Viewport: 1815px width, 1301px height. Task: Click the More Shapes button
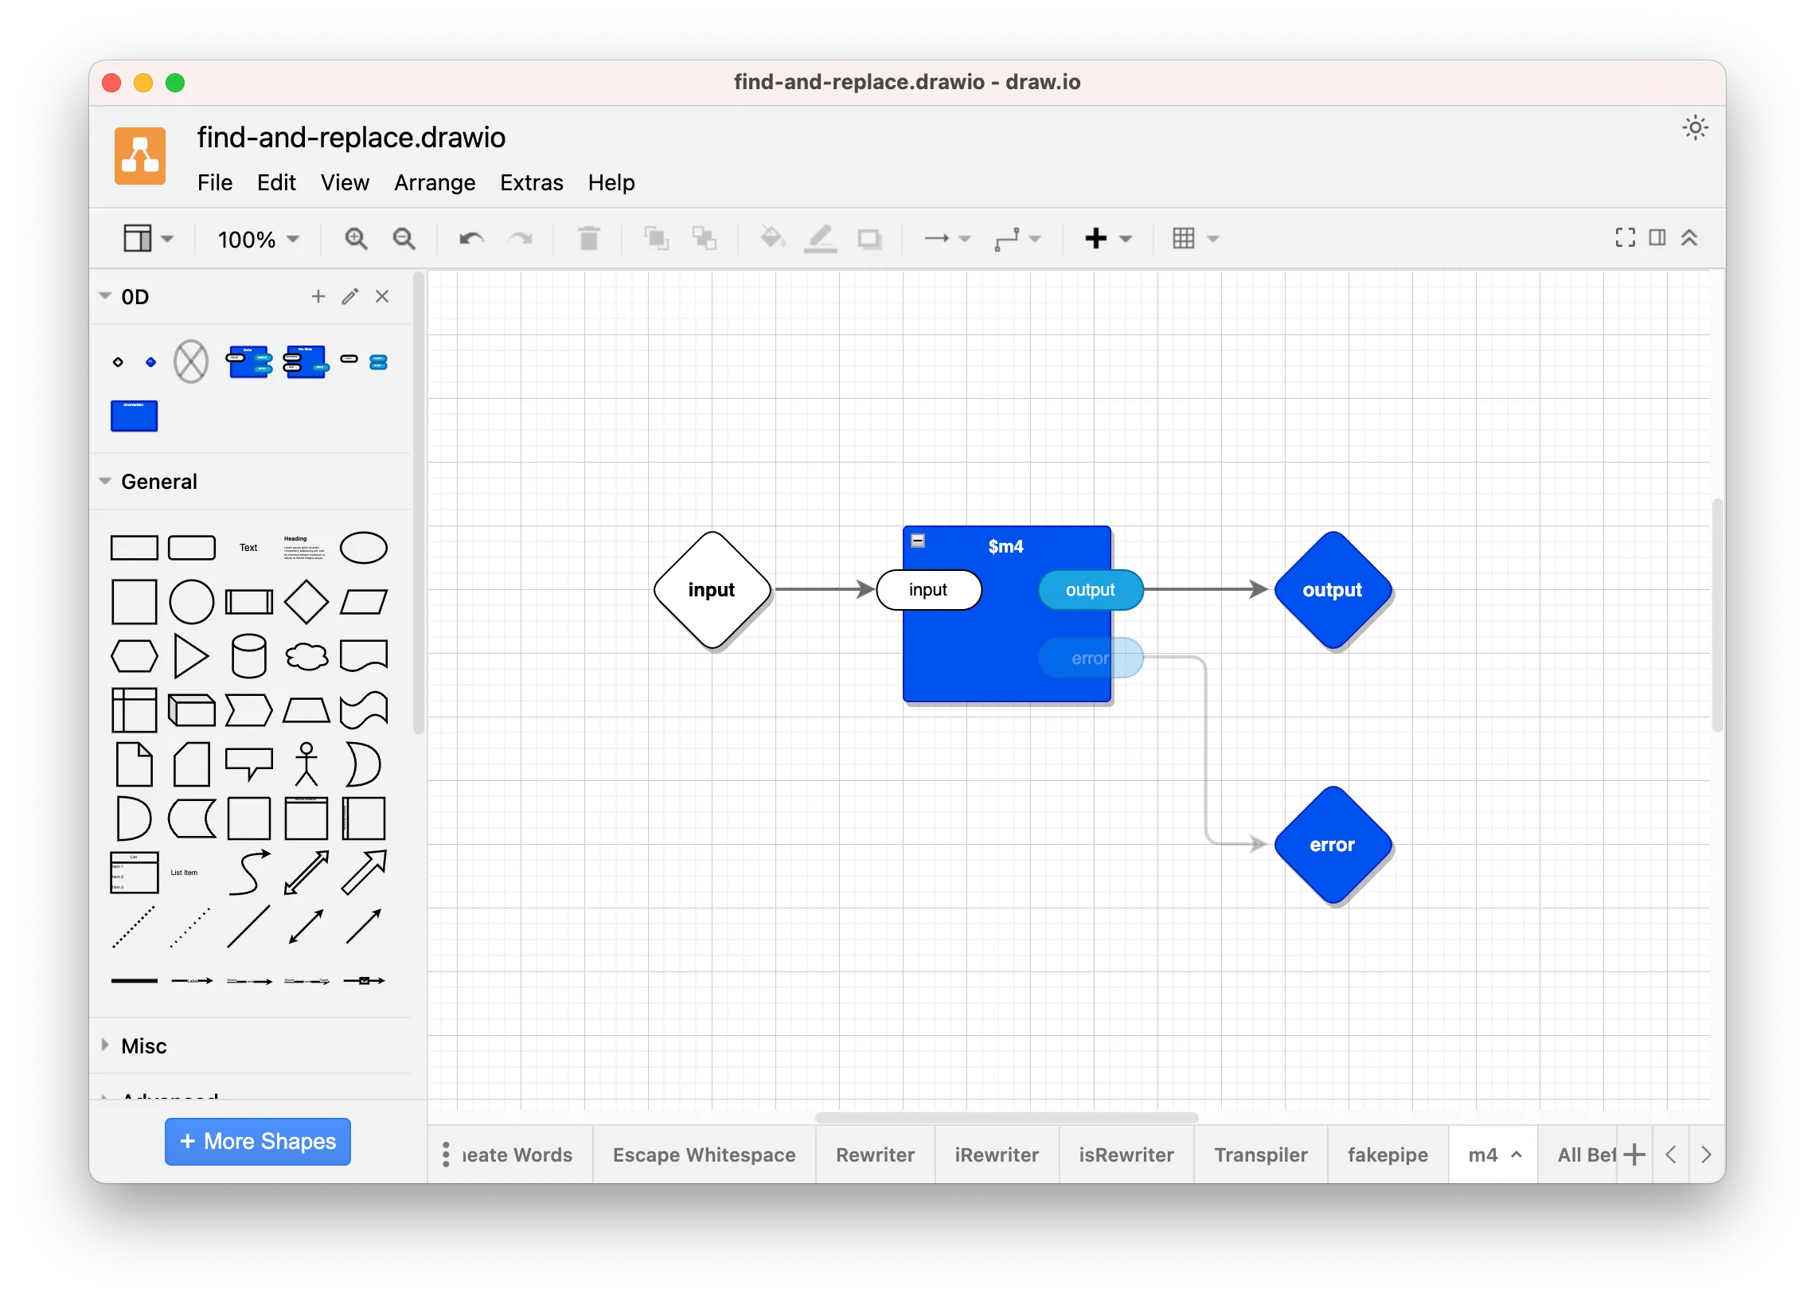[258, 1141]
